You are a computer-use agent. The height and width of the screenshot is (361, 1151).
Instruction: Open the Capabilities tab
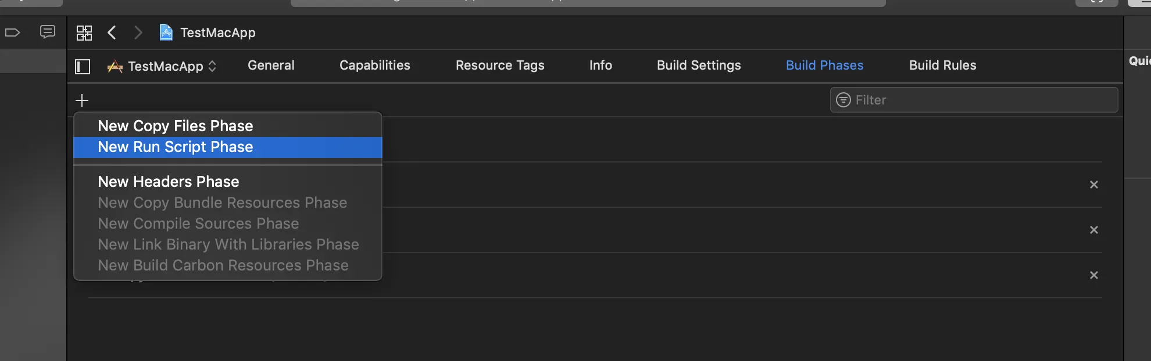point(375,66)
